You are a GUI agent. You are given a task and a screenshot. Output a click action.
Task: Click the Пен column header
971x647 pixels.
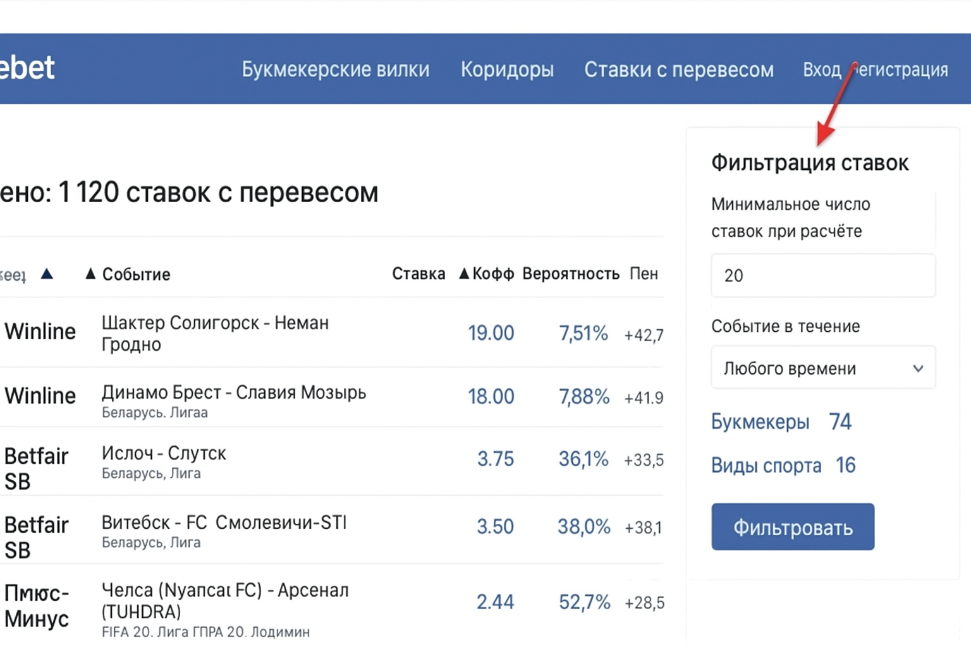644,273
